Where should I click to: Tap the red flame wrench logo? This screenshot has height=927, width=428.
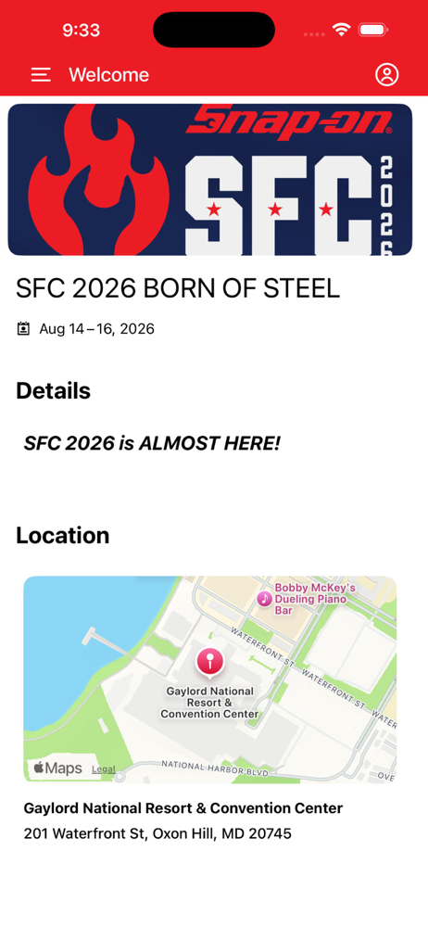point(98,181)
